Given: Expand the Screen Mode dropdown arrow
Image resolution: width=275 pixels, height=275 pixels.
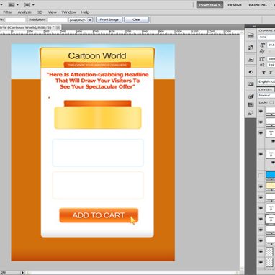Looking at the screenshot, I should [33, 5].
